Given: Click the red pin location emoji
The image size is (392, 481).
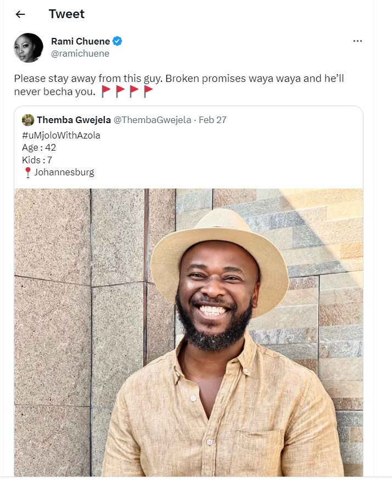Looking at the screenshot, I should [x=27, y=173].
